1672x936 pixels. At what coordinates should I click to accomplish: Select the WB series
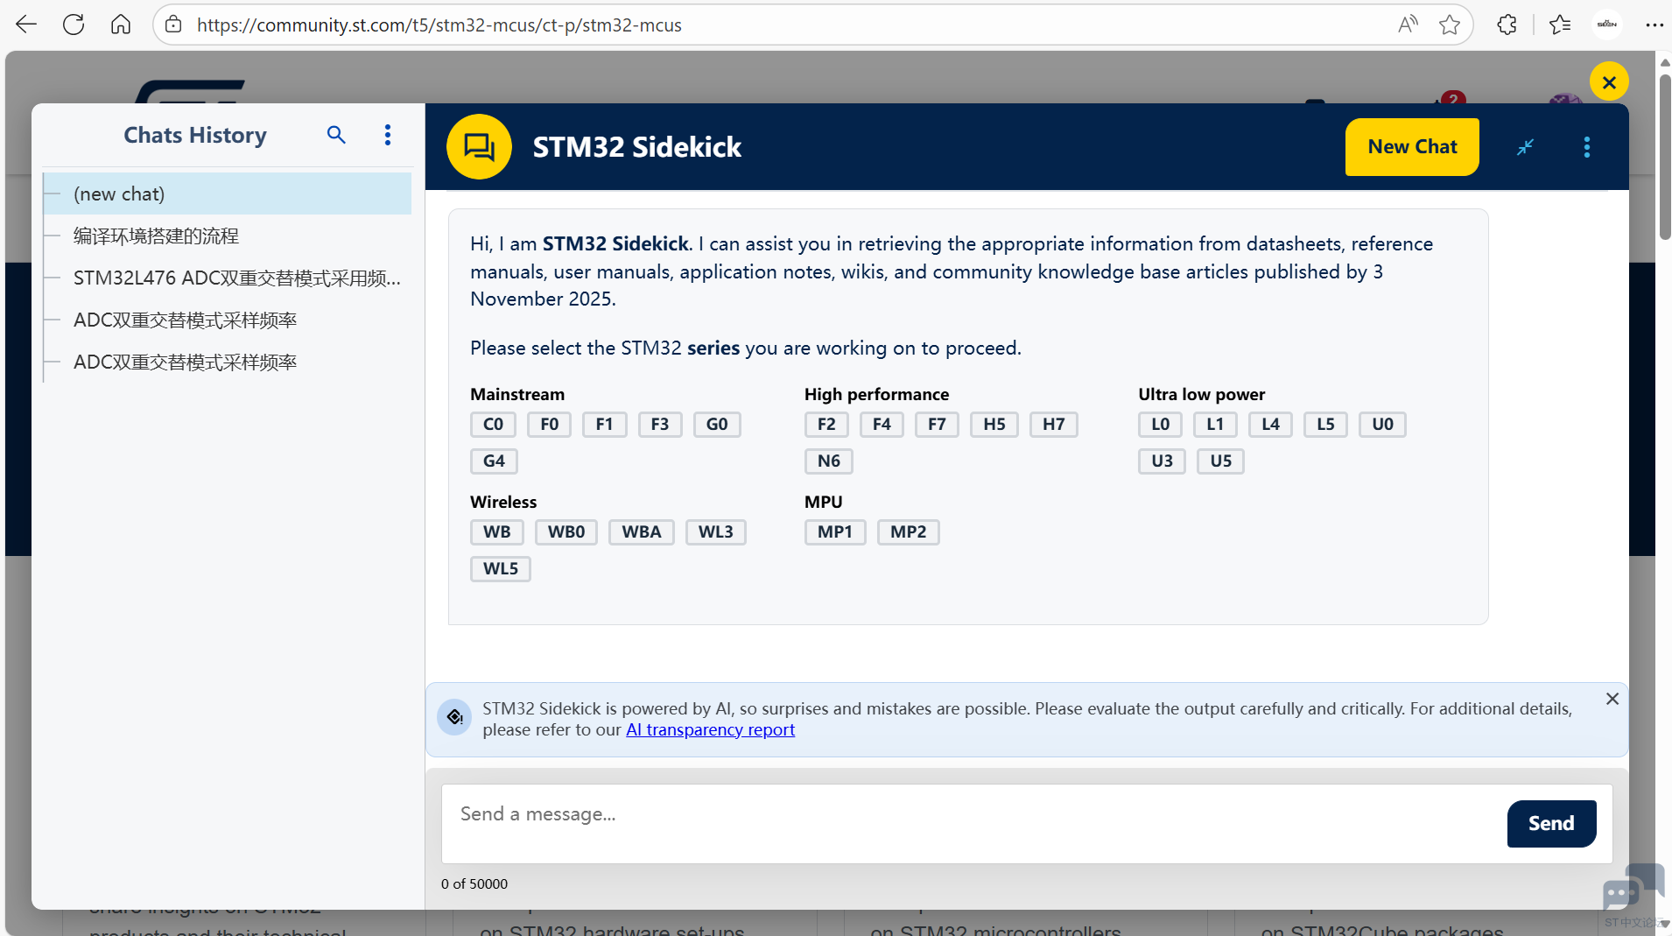tap(496, 532)
